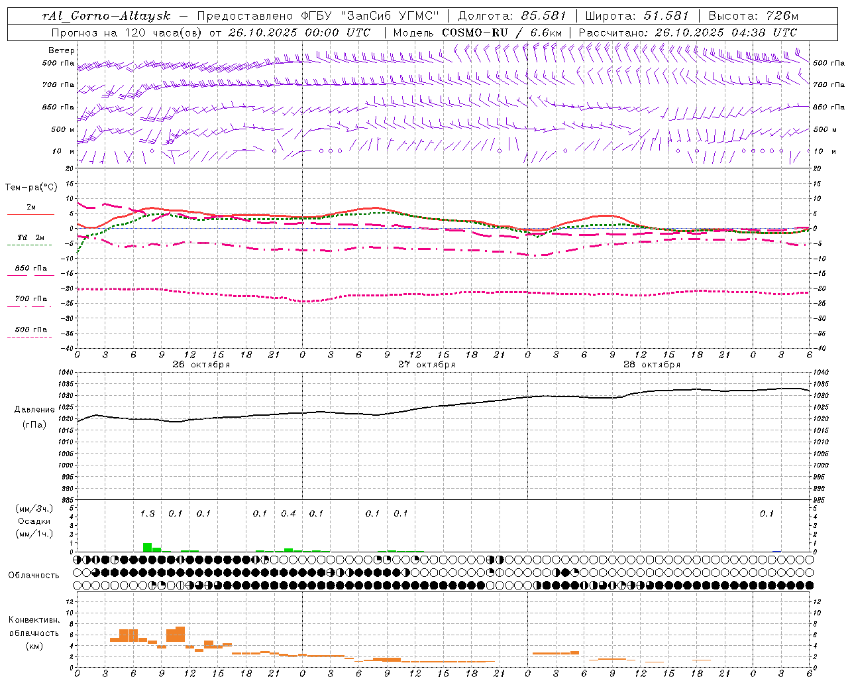Image resolution: width=848 pixels, height=679 pixels.
Task: Click the 27 октября date label
Action: tap(427, 365)
